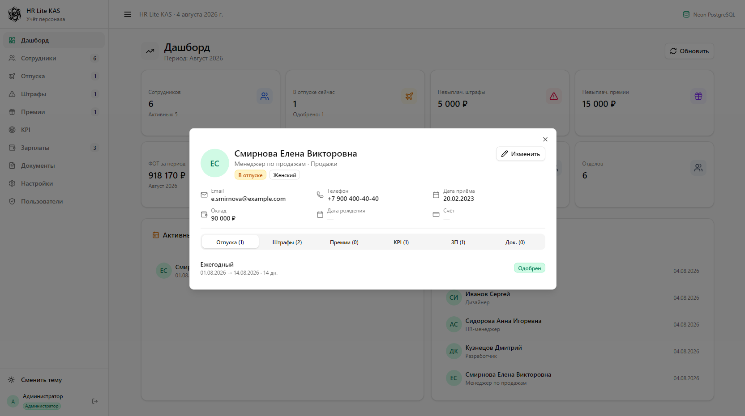
Task: Click the СИ avatar for Иванов Сергей
Action: point(454,297)
